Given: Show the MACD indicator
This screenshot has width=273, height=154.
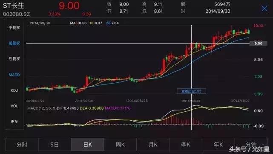Looking at the screenshot, I should click(x=14, y=75).
